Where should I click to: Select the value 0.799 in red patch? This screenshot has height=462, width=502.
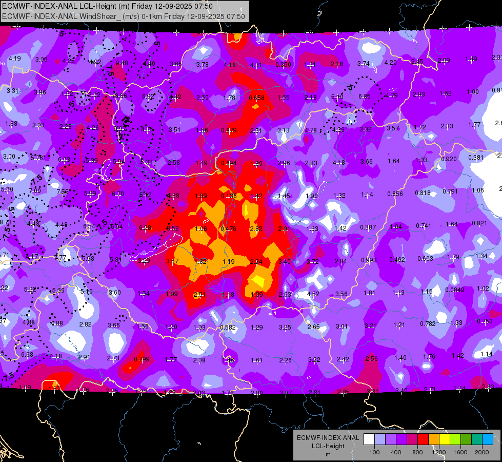pyautogui.click(x=142, y=359)
